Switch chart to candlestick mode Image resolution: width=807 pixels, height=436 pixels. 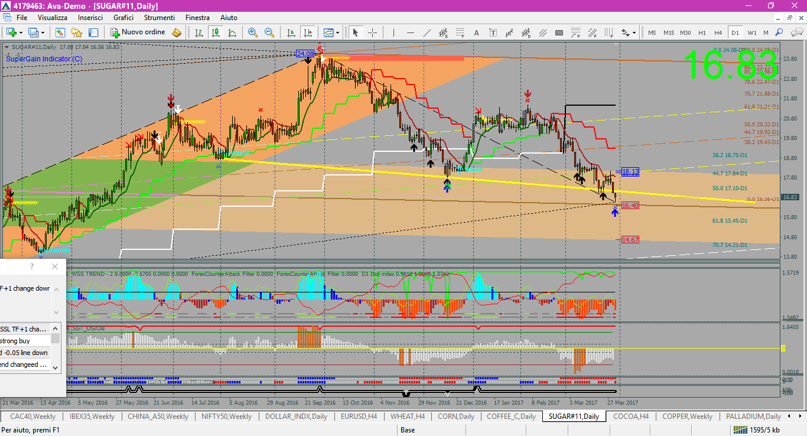[216, 32]
